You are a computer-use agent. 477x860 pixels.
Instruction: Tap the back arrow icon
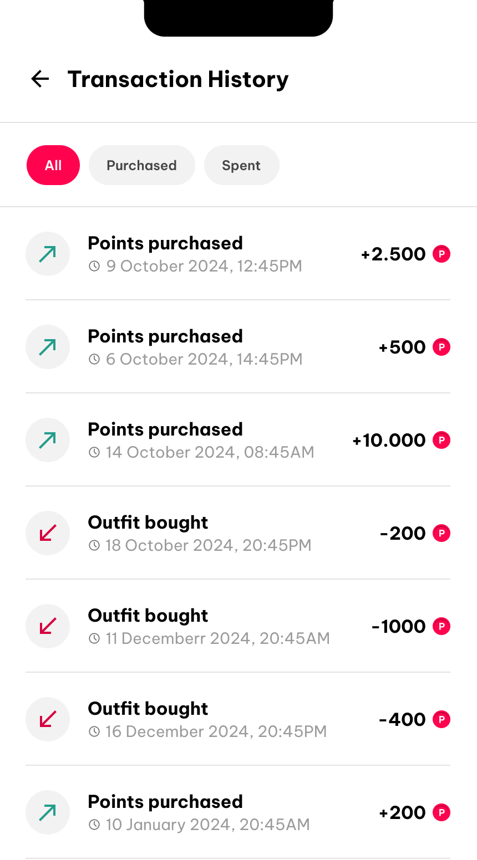(40, 79)
